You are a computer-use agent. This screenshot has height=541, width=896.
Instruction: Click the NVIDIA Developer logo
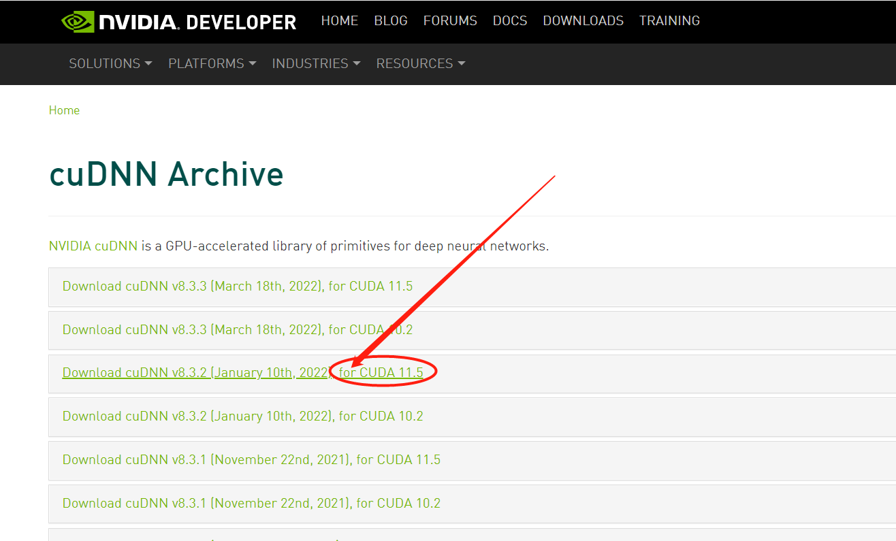pos(179,21)
